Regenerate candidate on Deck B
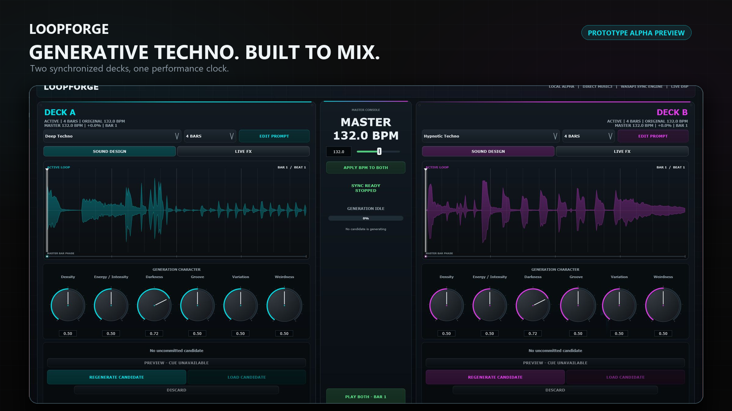This screenshot has height=411, width=732. [x=495, y=377]
